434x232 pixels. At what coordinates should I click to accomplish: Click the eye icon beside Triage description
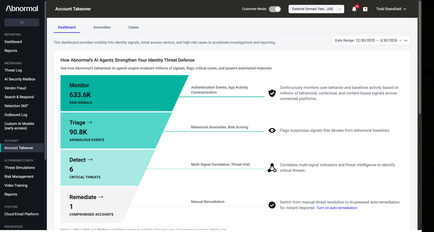pos(272,130)
